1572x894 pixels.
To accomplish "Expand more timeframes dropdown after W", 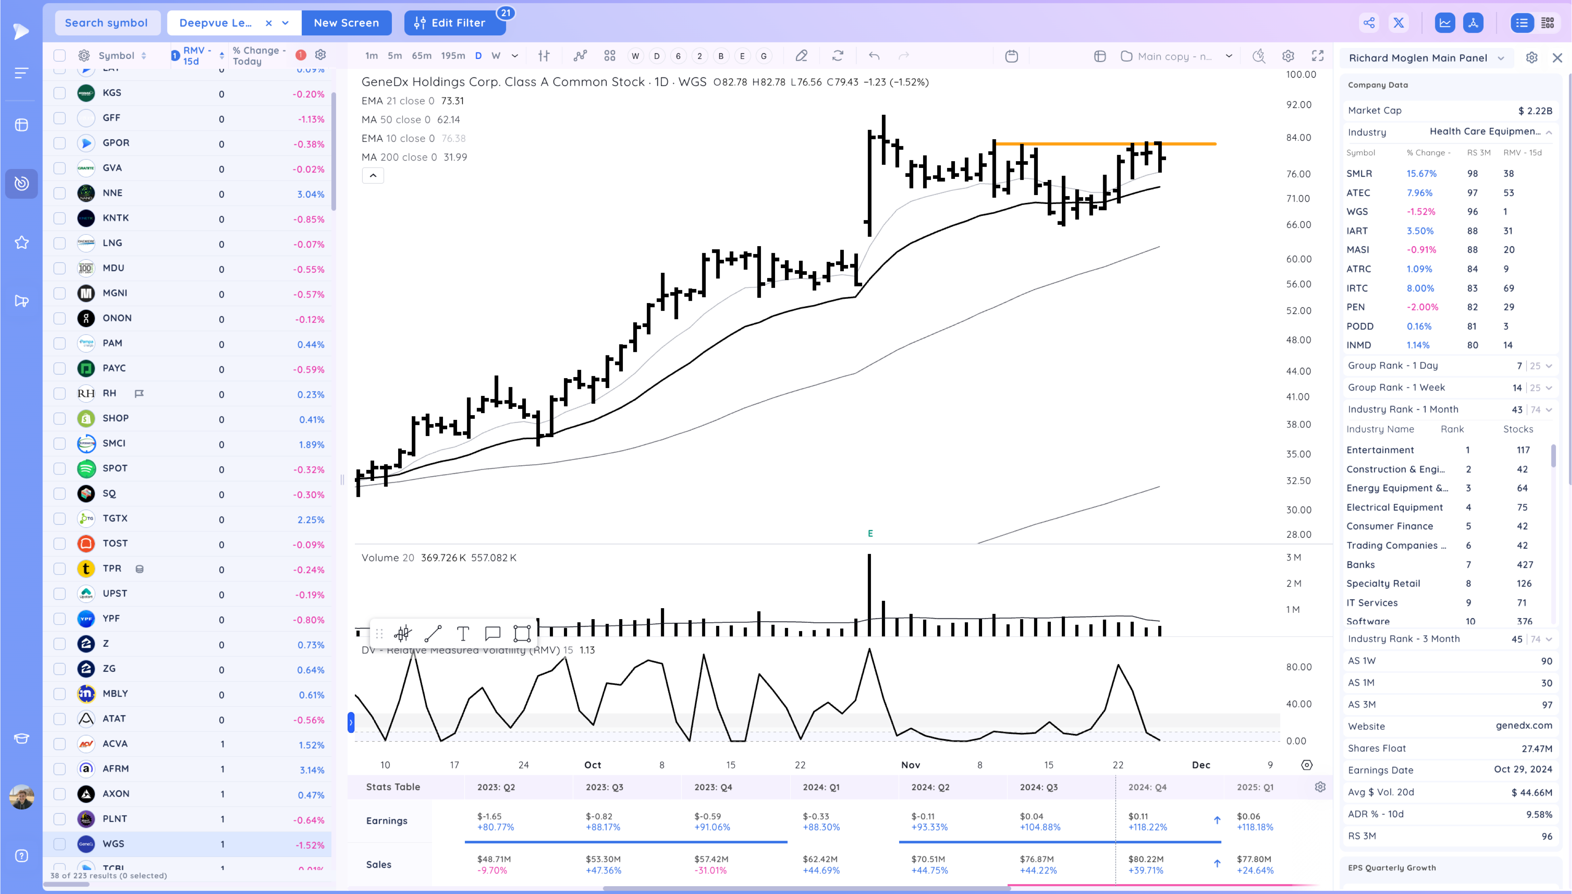I will click(515, 56).
